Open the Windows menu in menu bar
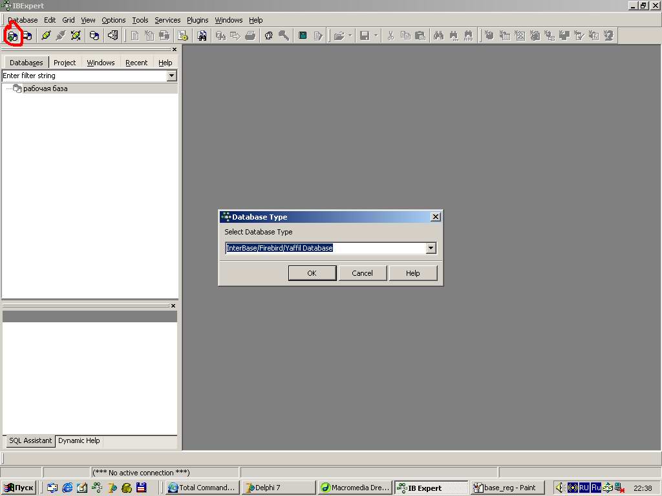Screen dimensions: 662x496 click(229, 20)
